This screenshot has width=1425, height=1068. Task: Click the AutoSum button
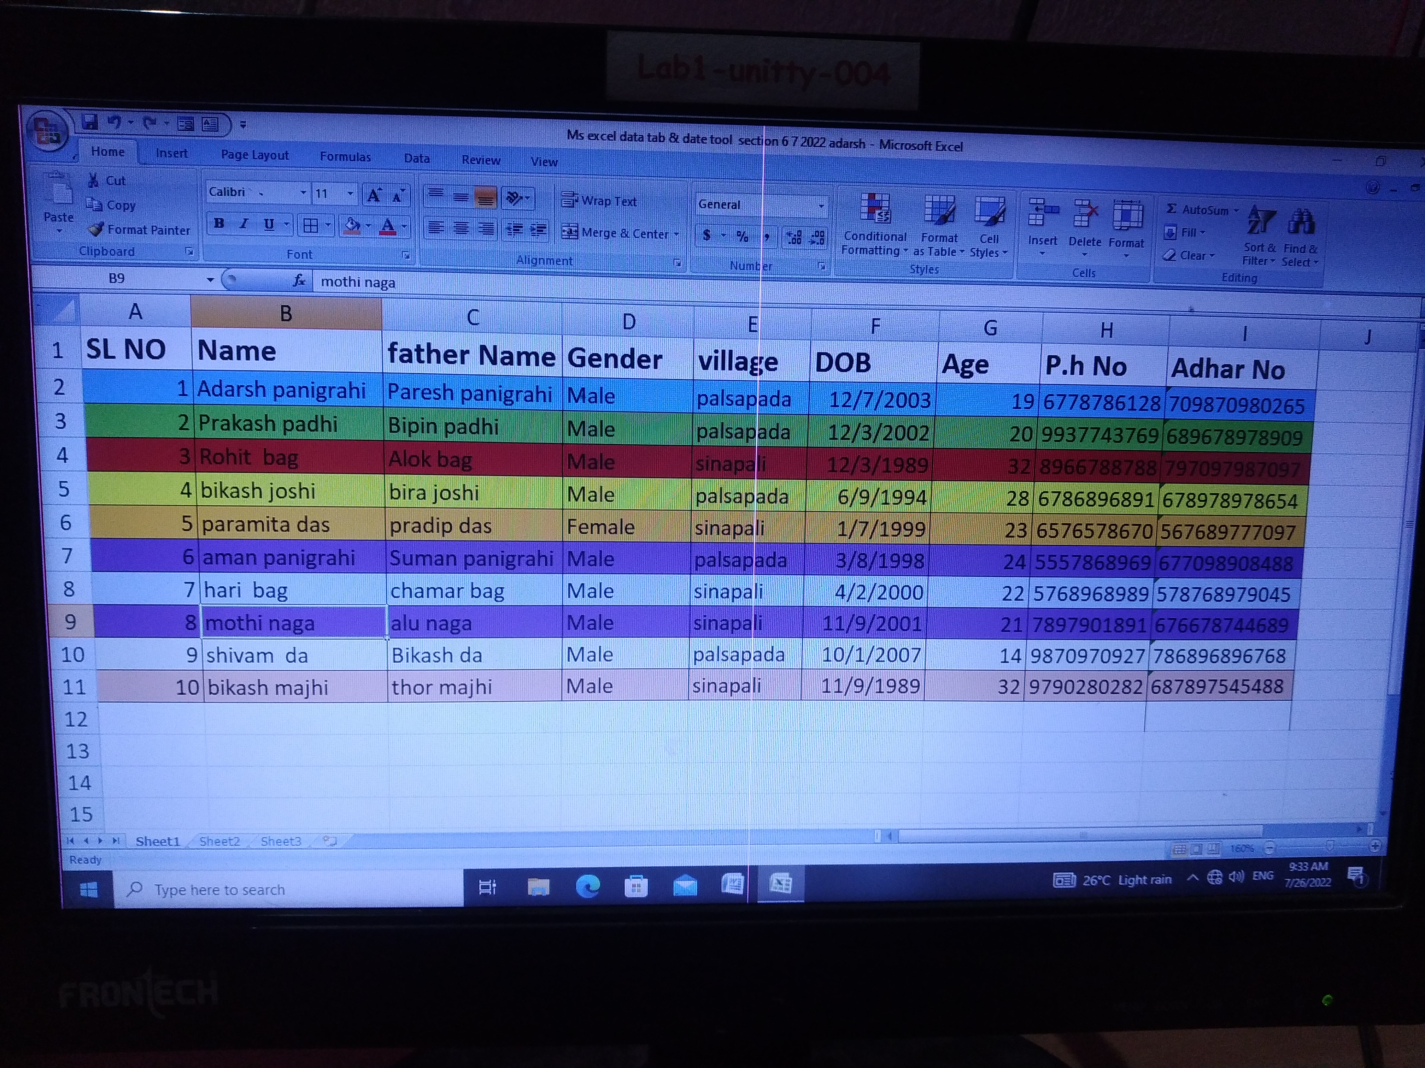(x=1198, y=210)
